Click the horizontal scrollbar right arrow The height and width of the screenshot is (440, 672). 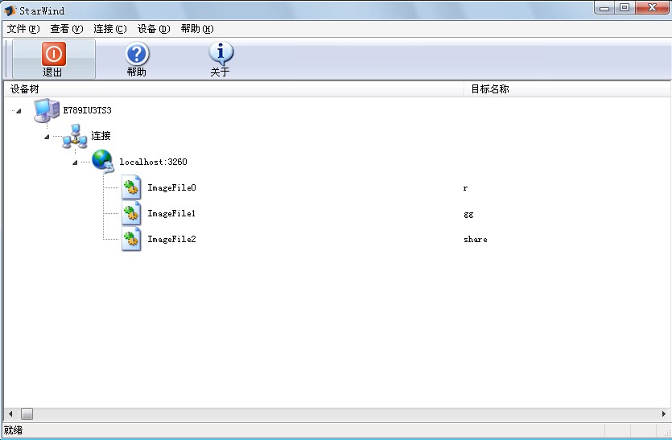point(663,413)
